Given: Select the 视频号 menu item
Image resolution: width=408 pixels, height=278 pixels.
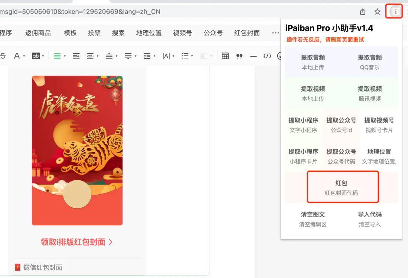Looking at the screenshot, I should (x=182, y=33).
